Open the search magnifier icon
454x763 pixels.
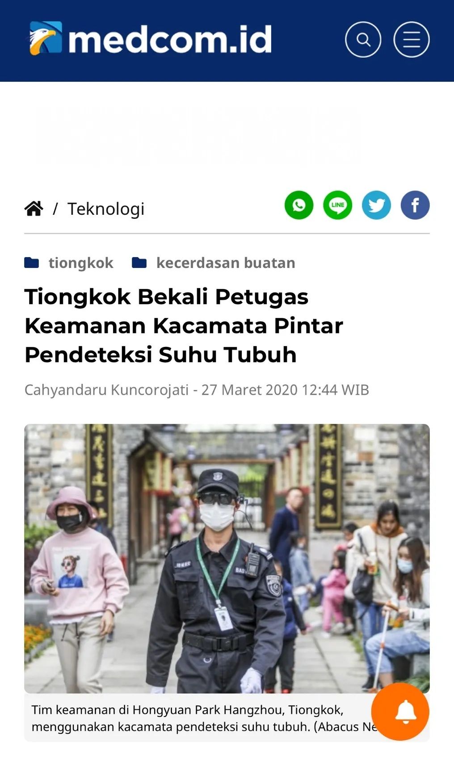[x=363, y=40]
